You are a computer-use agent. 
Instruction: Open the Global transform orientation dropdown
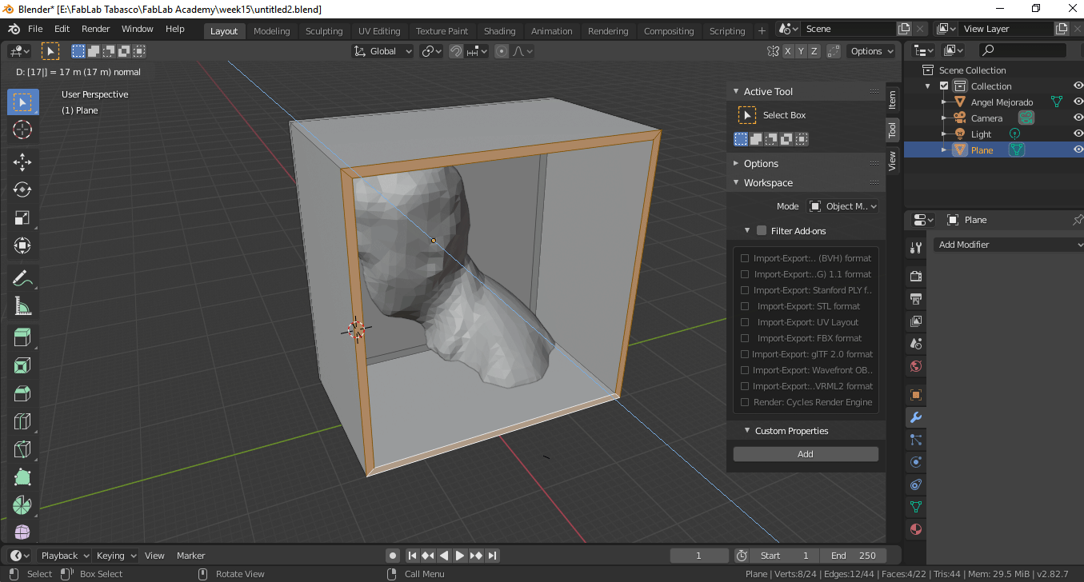coord(383,51)
